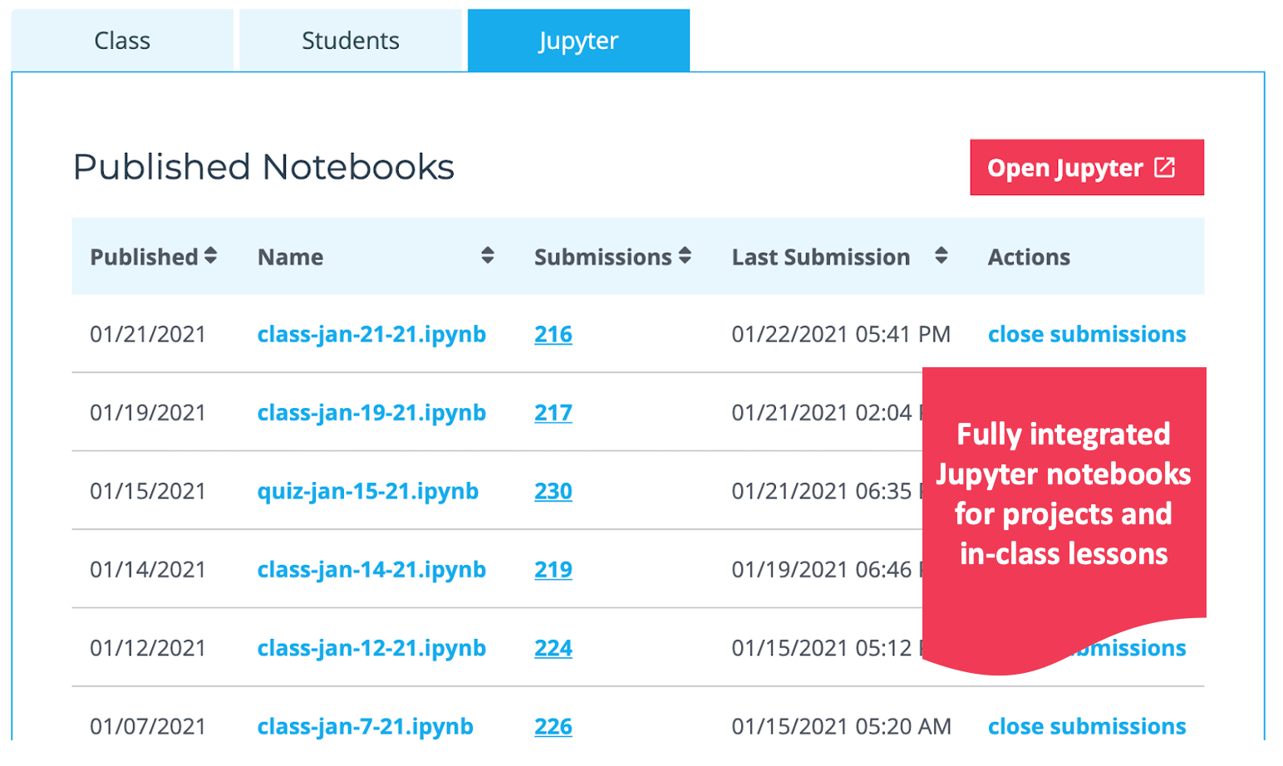The image size is (1283, 766).
Task: View the 224 submissions link
Action: click(x=553, y=648)
